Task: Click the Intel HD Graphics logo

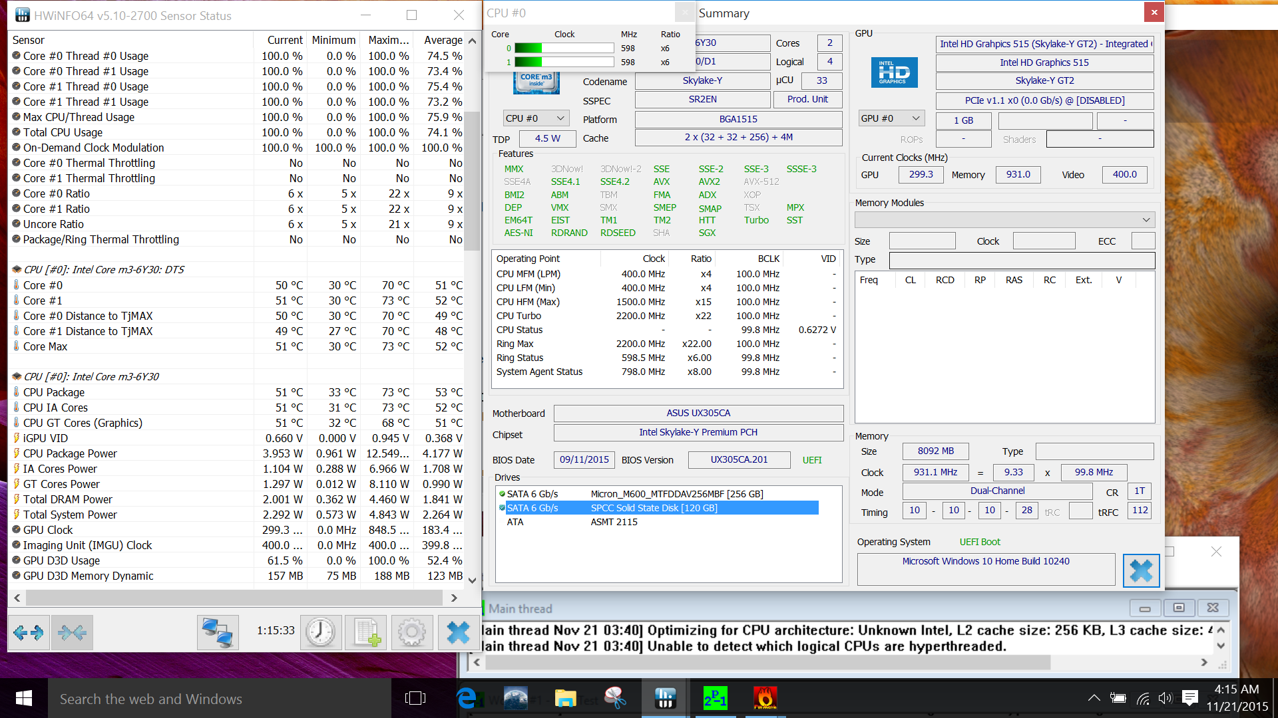Action: (x=894, y=72)
